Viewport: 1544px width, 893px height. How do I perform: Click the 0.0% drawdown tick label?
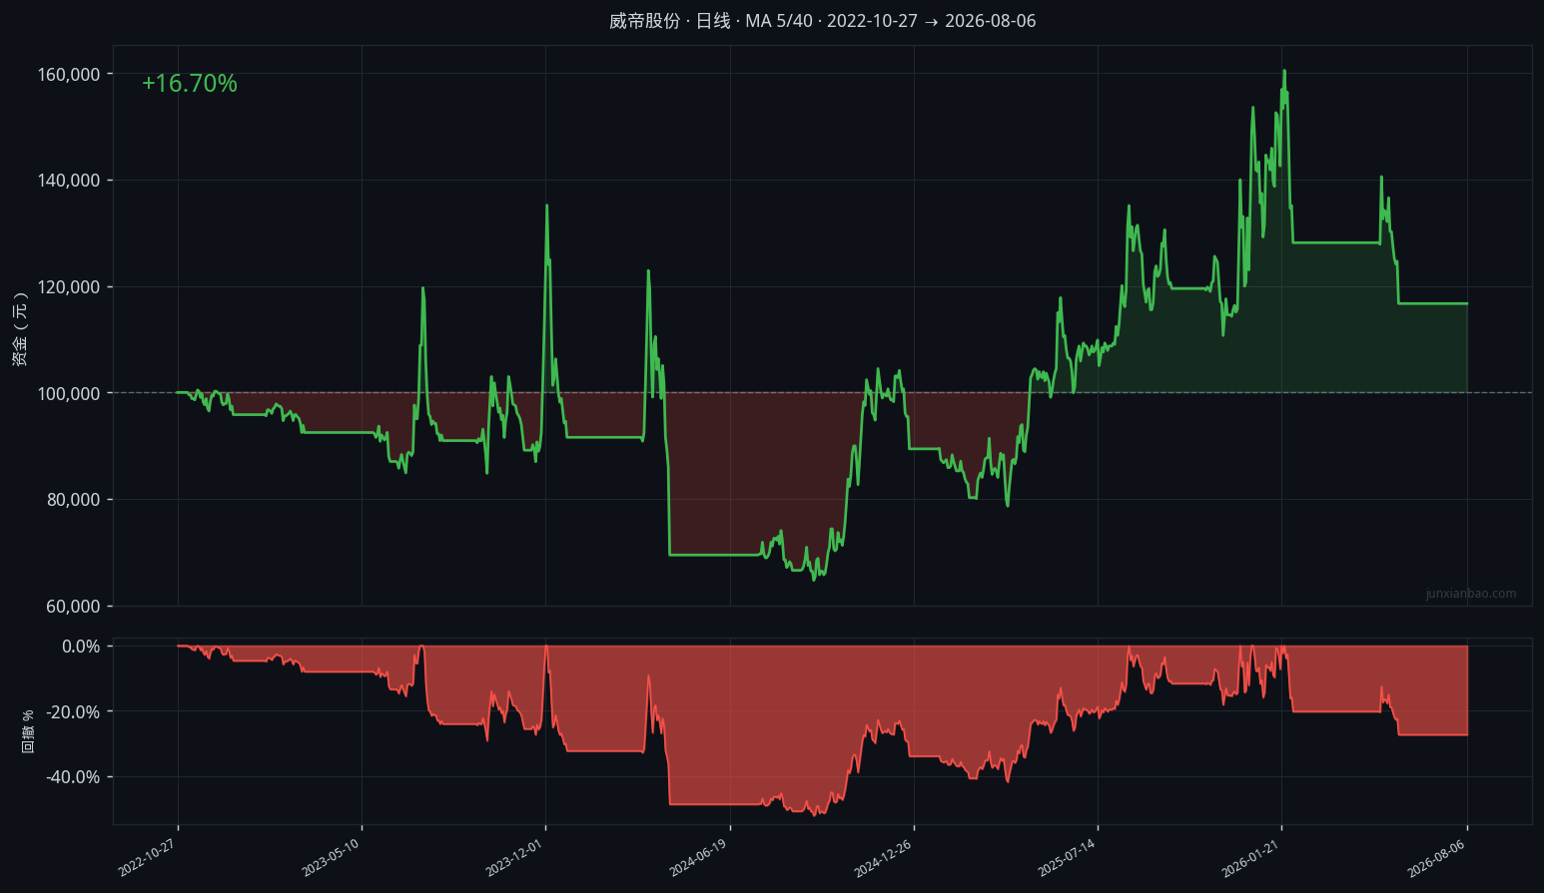[x=81, y=647]
